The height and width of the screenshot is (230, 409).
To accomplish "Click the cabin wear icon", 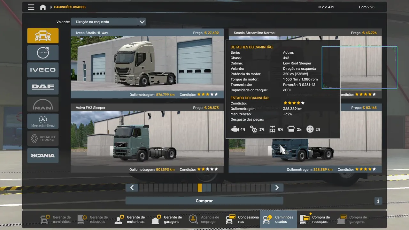I will 291,129.
